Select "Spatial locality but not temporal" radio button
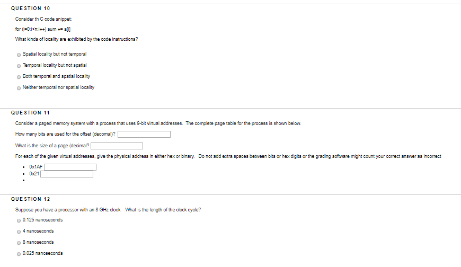The image size is (461, 267). pos(20,54)
